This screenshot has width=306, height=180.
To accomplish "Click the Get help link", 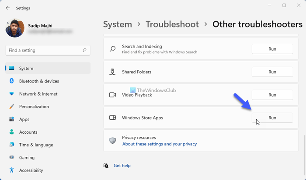I will [x=122, y=166].
